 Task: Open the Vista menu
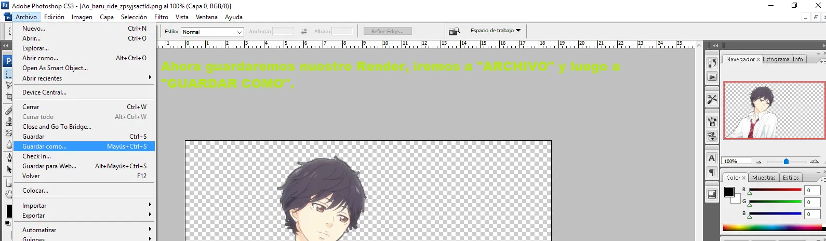(x=182, y=17)
